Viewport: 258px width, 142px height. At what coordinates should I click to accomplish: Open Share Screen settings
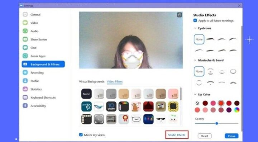(39, 39)
